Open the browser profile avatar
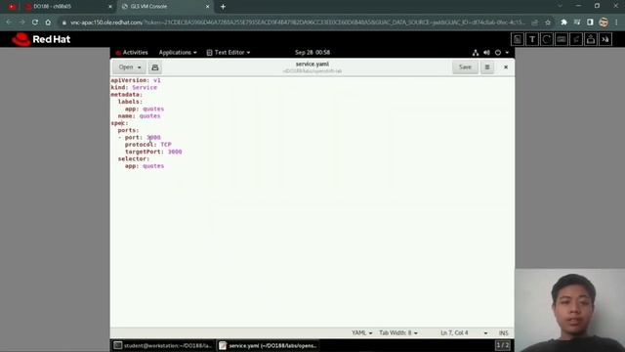625x352 pixels. tap(604, 22)
